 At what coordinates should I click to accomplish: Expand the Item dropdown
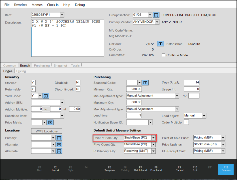tap(62, 15)
